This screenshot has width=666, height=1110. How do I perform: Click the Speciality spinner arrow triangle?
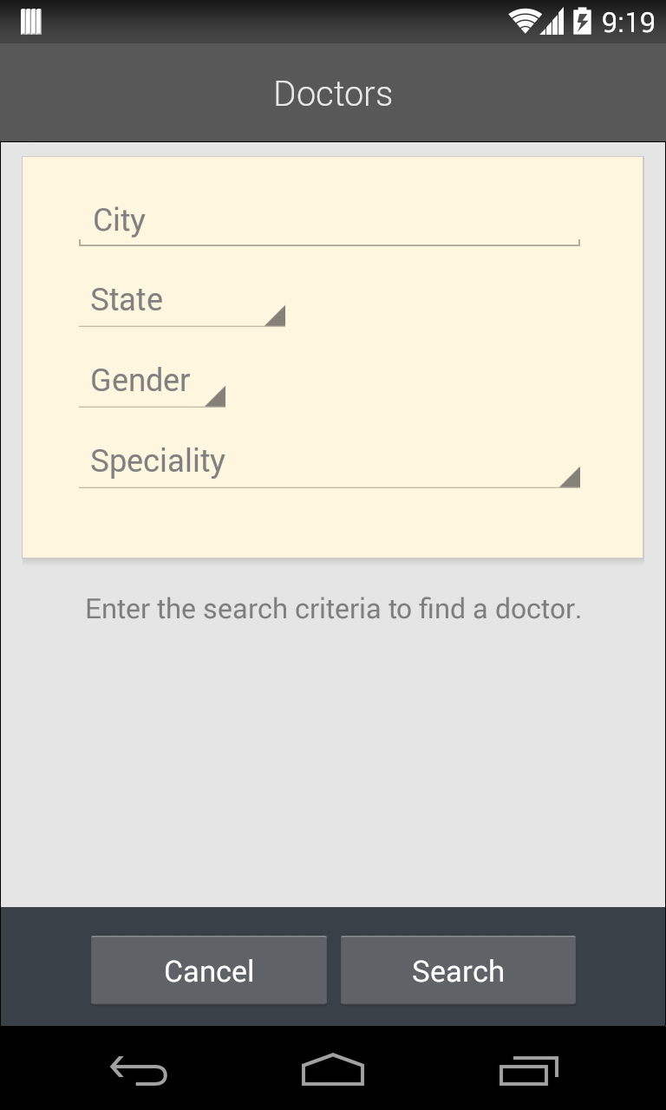click(571, 478)
